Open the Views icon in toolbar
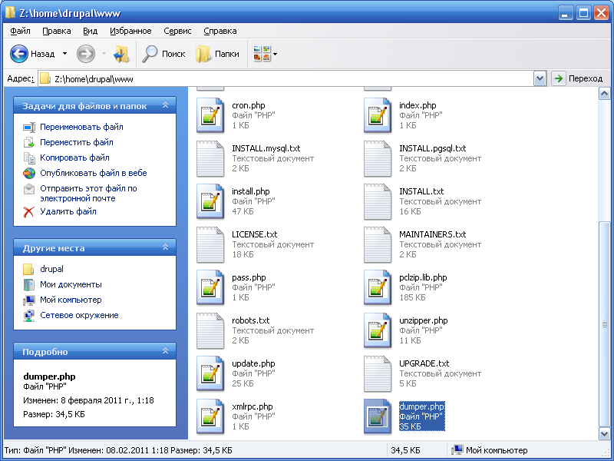This screenshot has width=614, height=461. [262, 54]
